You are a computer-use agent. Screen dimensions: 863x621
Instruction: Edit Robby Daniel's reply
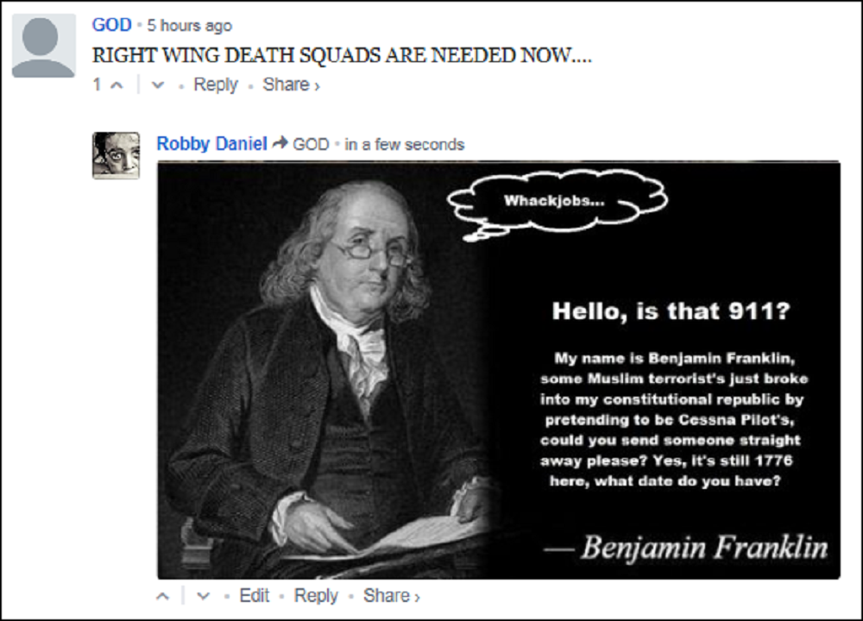point(255,596)
